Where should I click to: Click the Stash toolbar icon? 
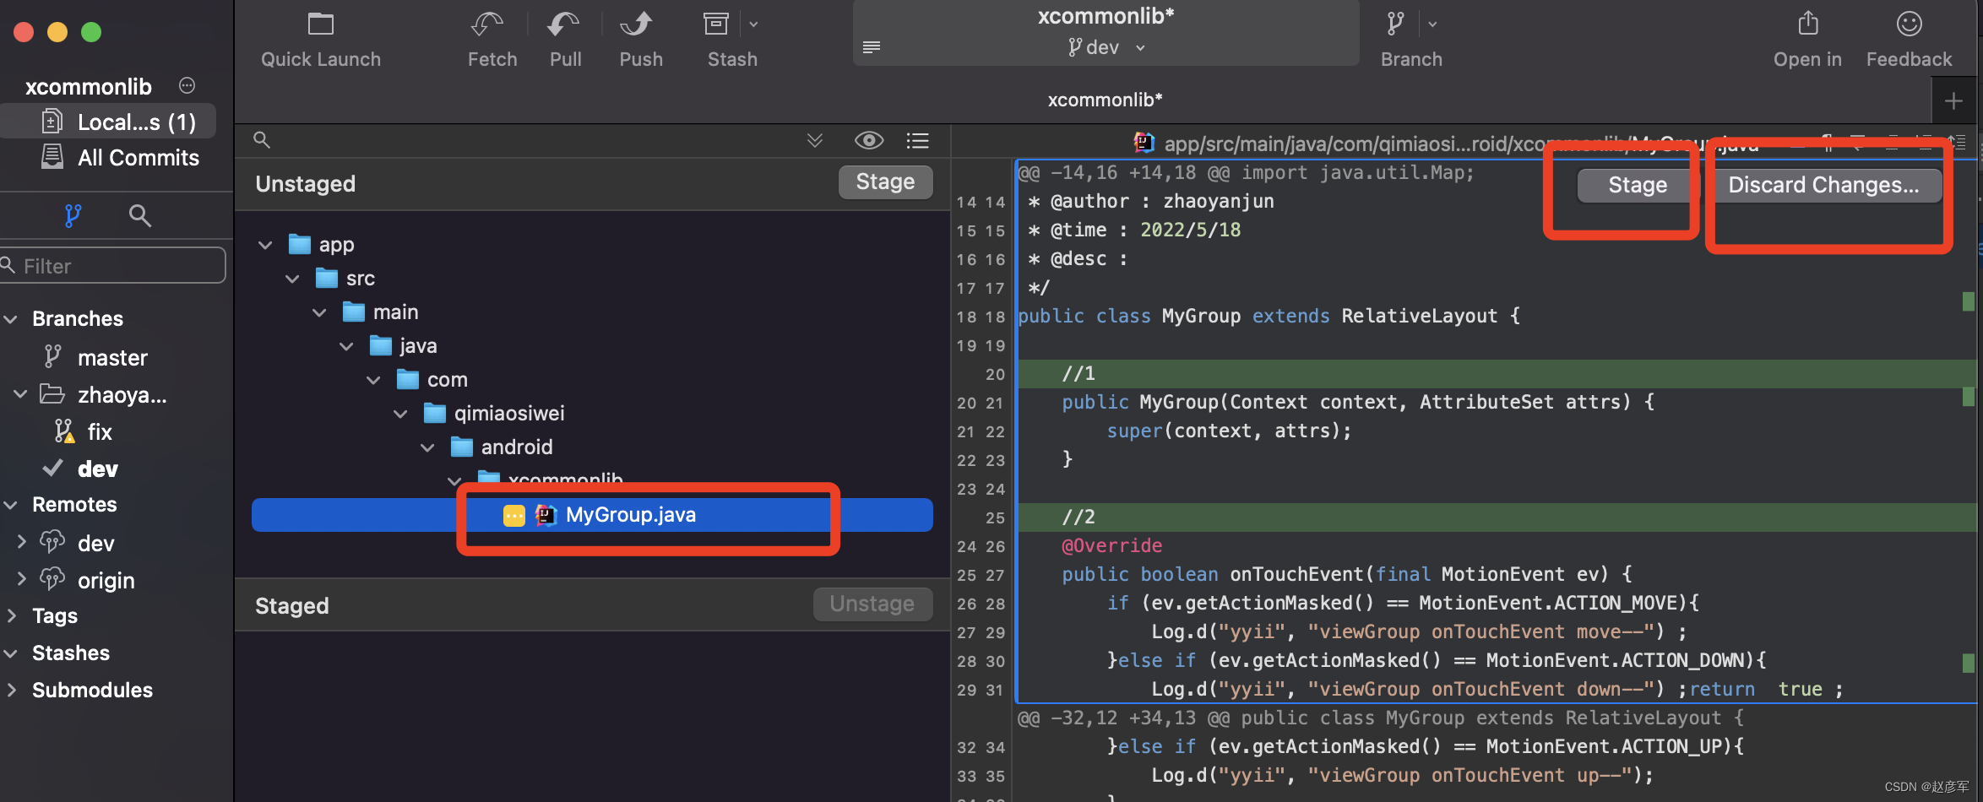pyautogui.click(x=716, y=24)
